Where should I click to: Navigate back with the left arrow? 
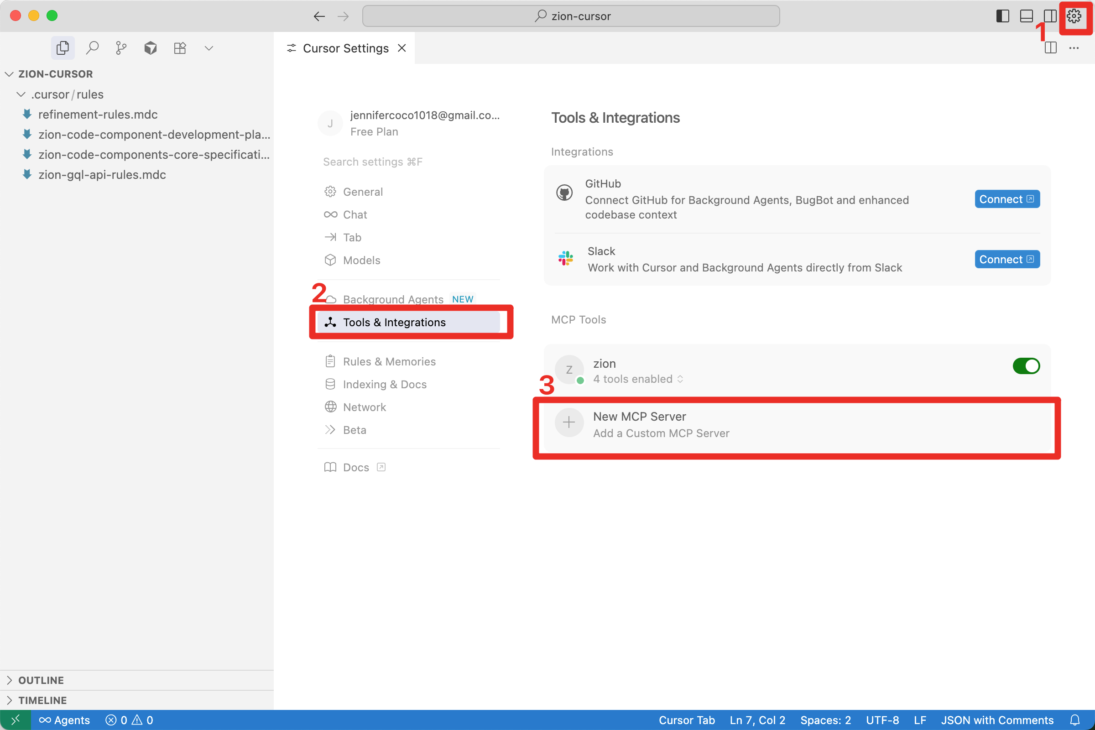319,16
